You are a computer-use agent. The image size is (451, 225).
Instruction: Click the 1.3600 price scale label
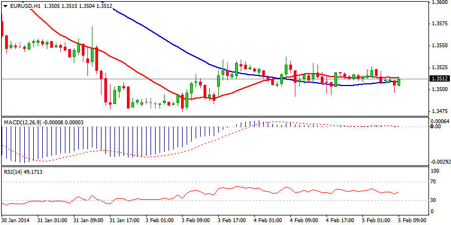click(x=439, y=2)
